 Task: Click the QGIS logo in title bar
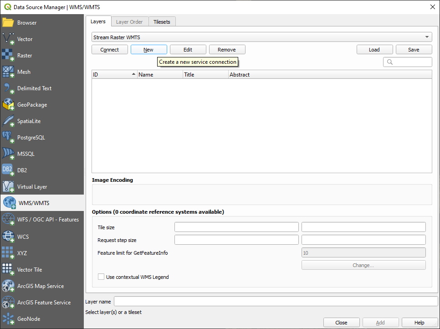(x=8, y=7)
